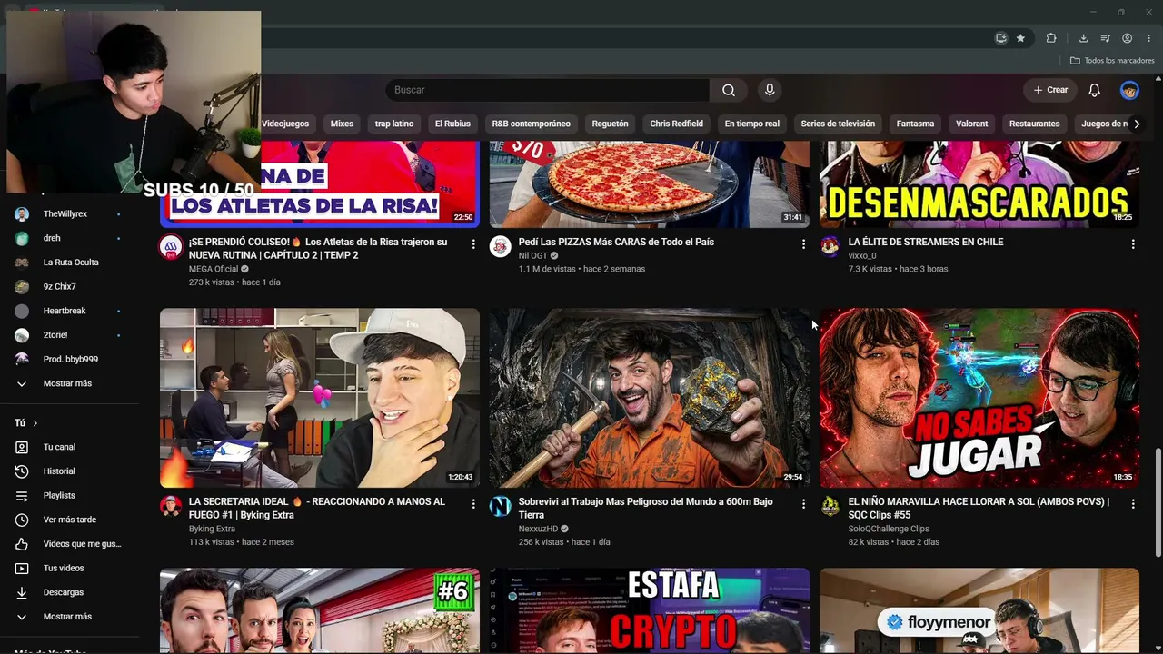The height and width of the screenshot is (654, 1163).
Task: Open the notifications bell
Action: [1095, 90]
